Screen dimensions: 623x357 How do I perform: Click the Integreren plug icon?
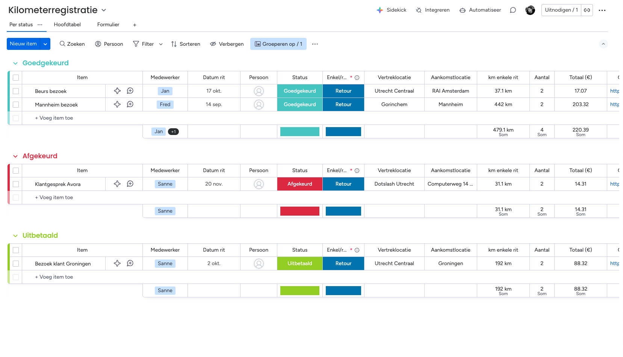pos(419,10)
